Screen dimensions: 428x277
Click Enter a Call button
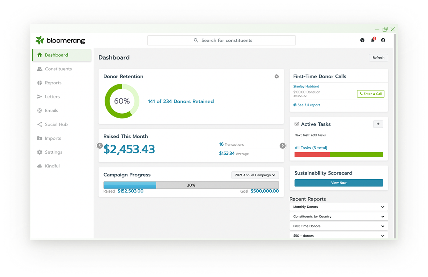point(371,94)
